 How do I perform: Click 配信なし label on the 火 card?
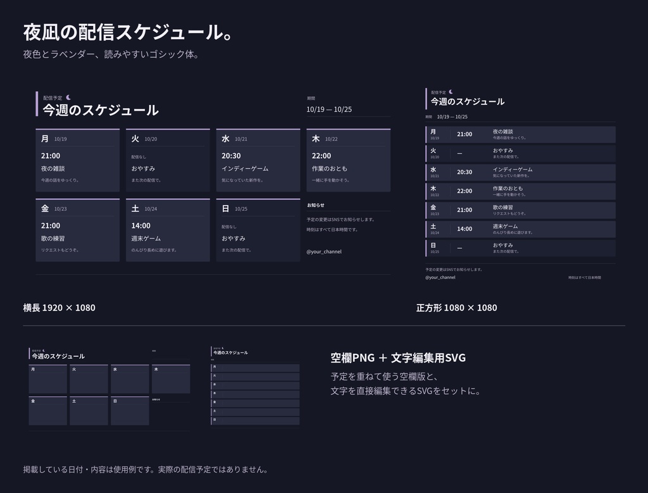(x=139, y=157)
